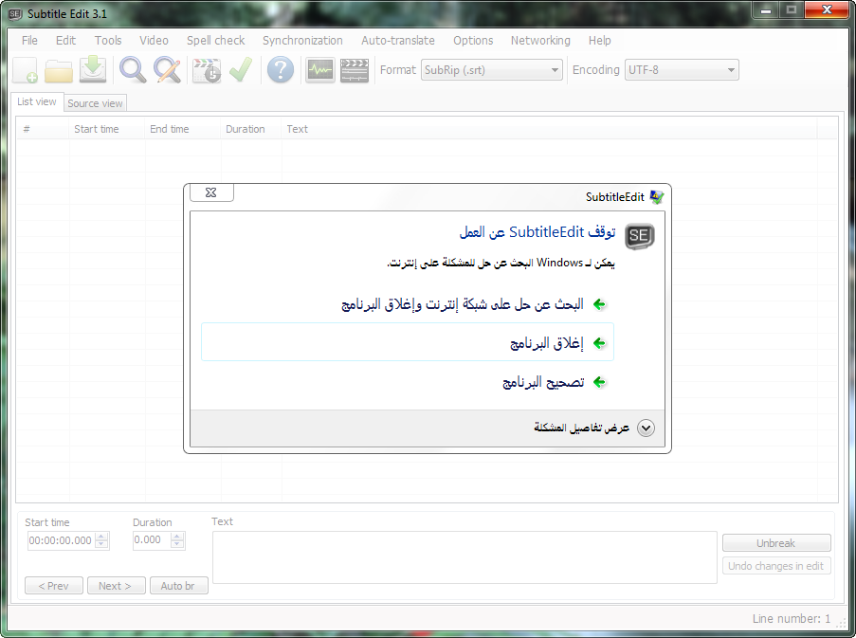The image size is (856, 638).
Task: Toggle the video player clapperboard icon
Action: (x=355, y=70)
